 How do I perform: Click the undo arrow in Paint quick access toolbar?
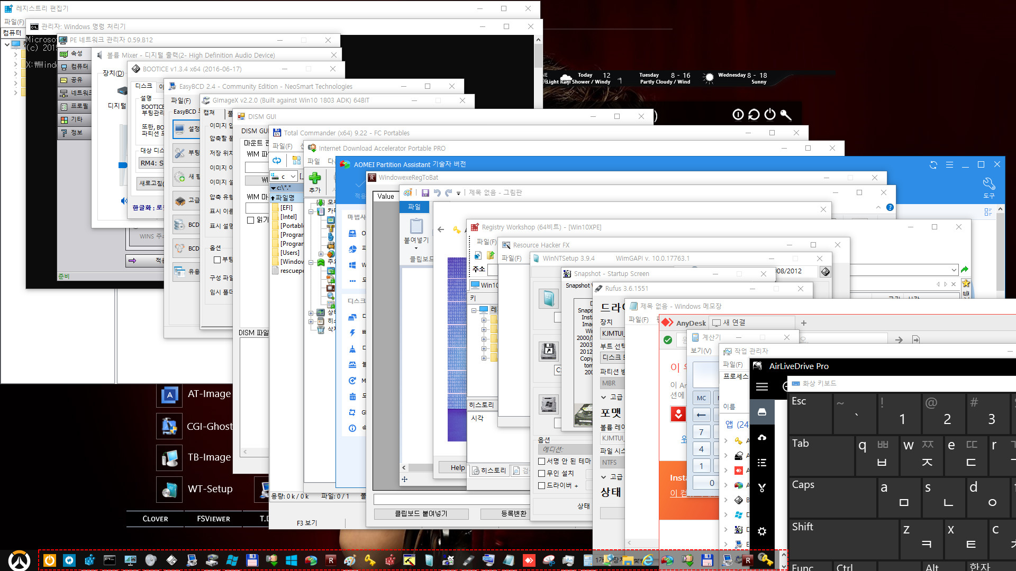pyautogui.click(x=437, y=193)
